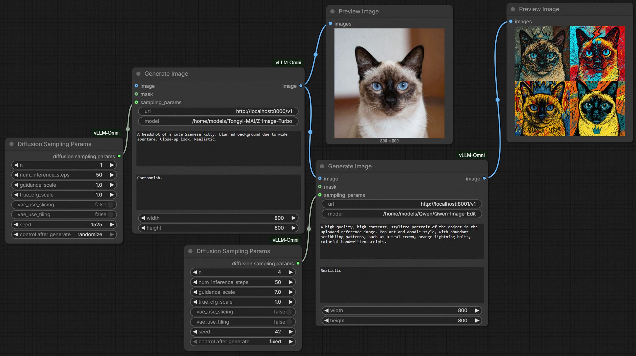Select the mask input port on the Z-Image-Turbo node
This screenshot has height=356, width=636.
136,94
